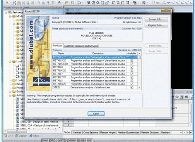Collapse the Add-on Modules tree node
The height and width of the screenshot is (142, 195).
10,95
